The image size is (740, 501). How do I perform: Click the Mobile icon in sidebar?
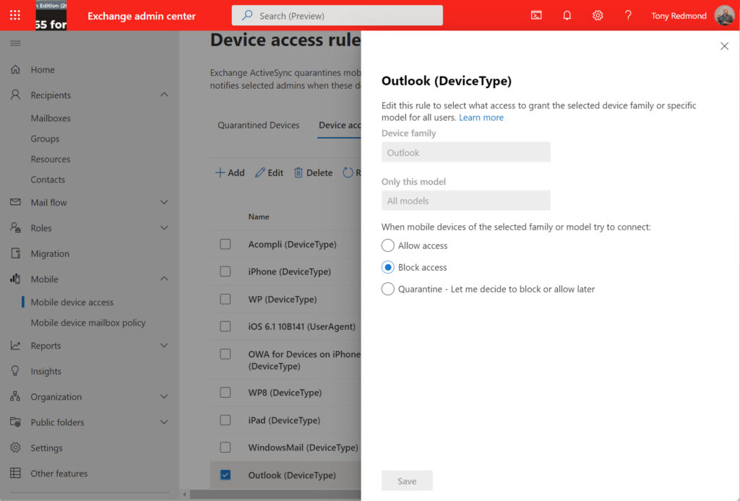tap(15, 279)
